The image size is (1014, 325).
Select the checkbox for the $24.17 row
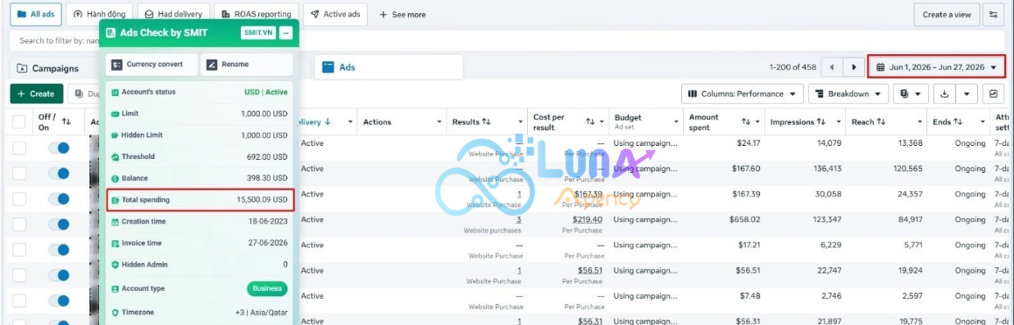[19, 148]
